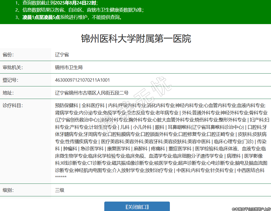The height and width of the screenshot is (211, 271).
Task: Click the registration number 46300097121070211A1001
Action: 82,80
